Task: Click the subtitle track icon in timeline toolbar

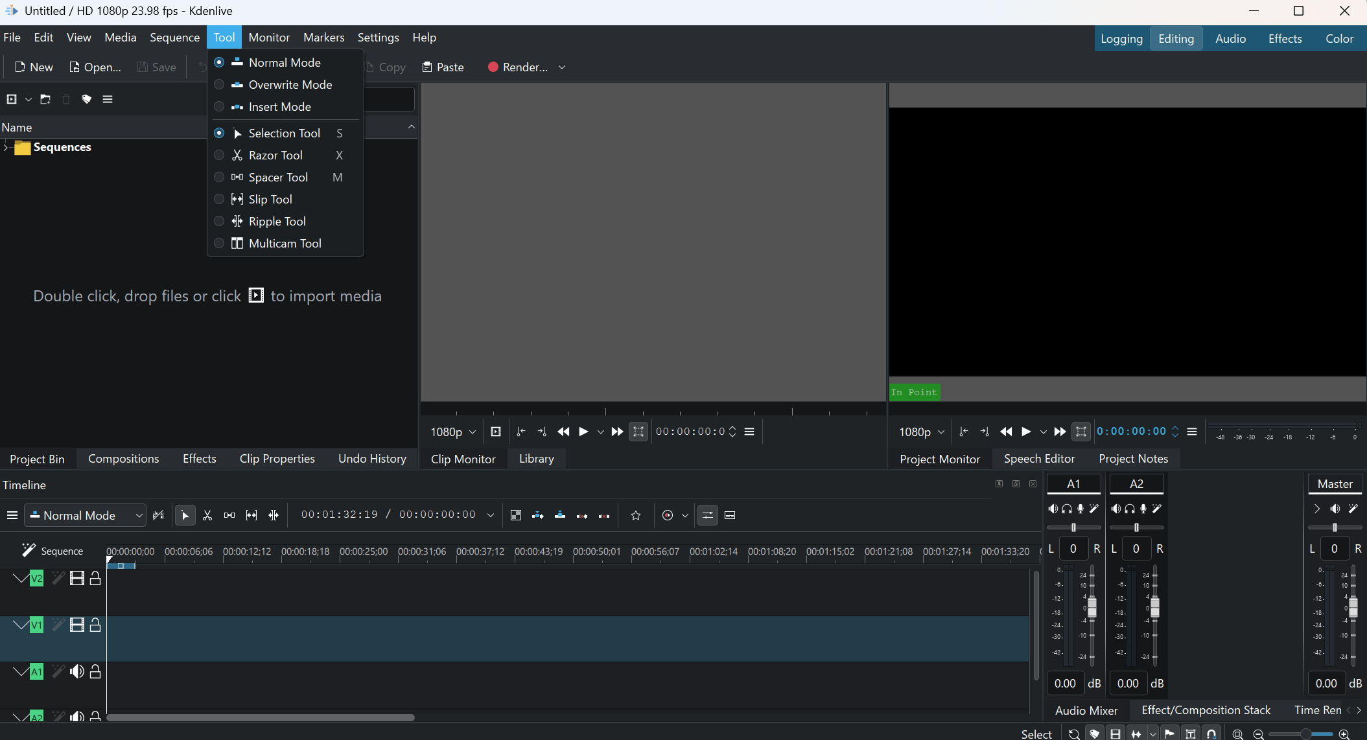Action: [730, 515]
